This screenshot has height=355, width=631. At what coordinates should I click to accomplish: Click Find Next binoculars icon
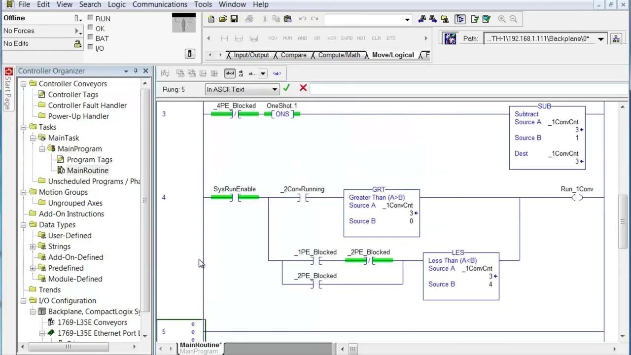pos(433,19)
